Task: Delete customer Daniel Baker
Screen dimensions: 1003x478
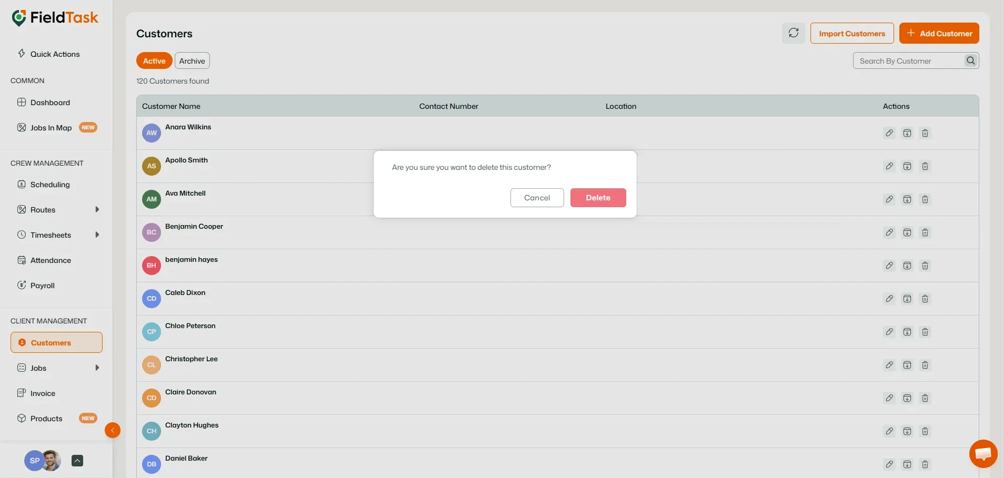Action: click(x=925, y=464)
